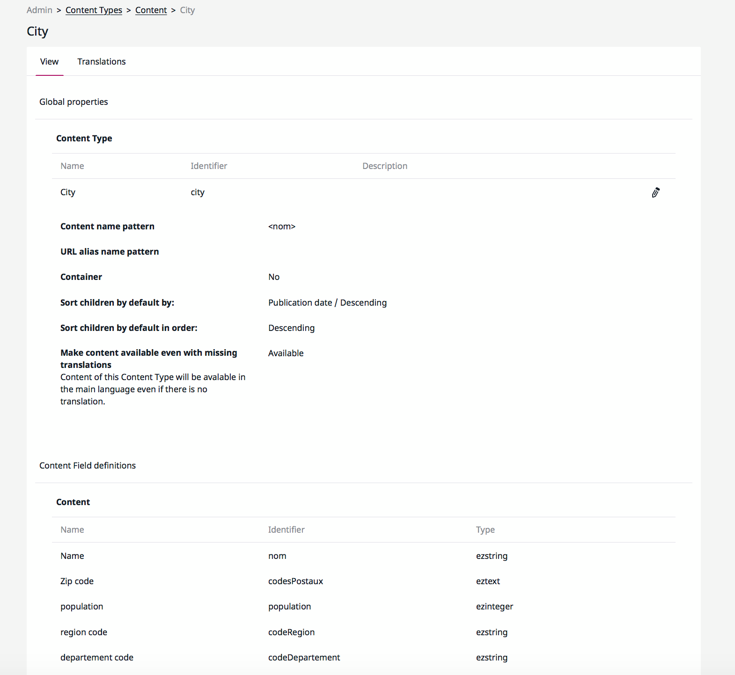Click the Admin breadcrumb item
The height and width of the screenshot is (675, 735).
point(39,10)
